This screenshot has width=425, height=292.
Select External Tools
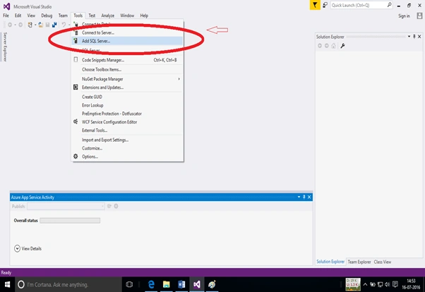point(127,130)
